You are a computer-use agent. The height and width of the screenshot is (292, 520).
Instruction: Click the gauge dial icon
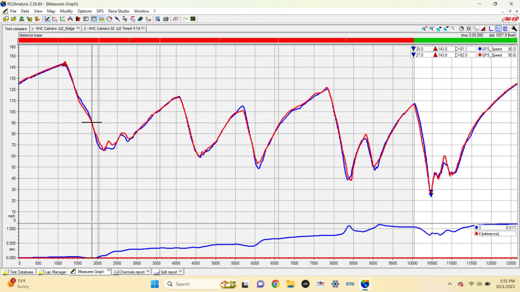[x=110, y=19]
